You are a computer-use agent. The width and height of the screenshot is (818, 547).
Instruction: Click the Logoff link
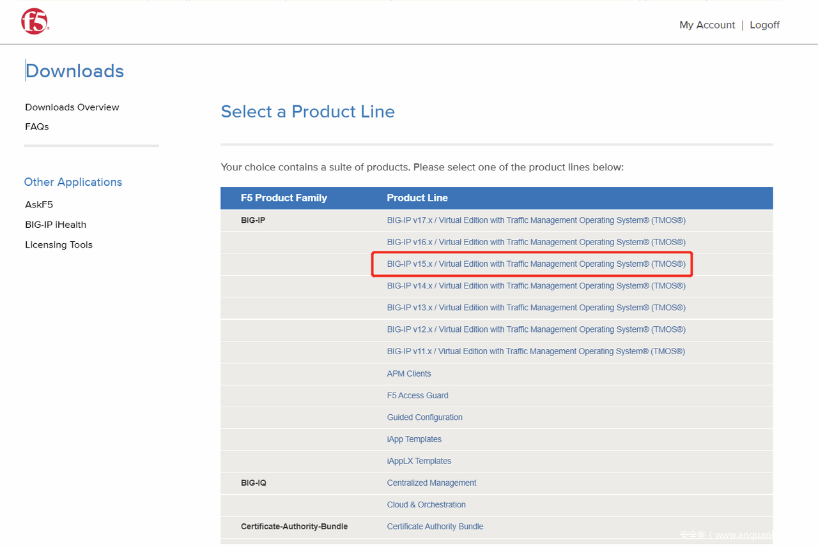pyautogui.click(x=764, y=25)
